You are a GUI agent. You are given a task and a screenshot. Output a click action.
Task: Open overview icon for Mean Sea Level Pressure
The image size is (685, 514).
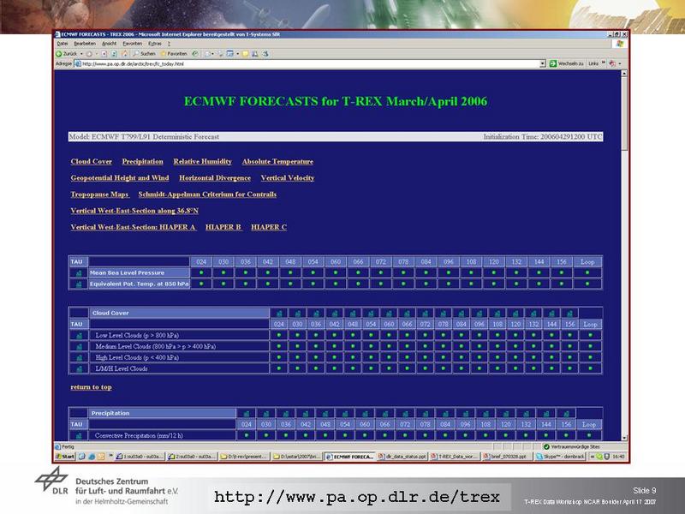79,272
